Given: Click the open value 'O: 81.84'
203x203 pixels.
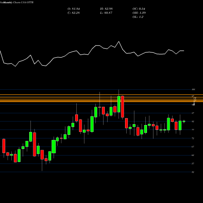Looking at the screenshot, I should click(73, 9).
